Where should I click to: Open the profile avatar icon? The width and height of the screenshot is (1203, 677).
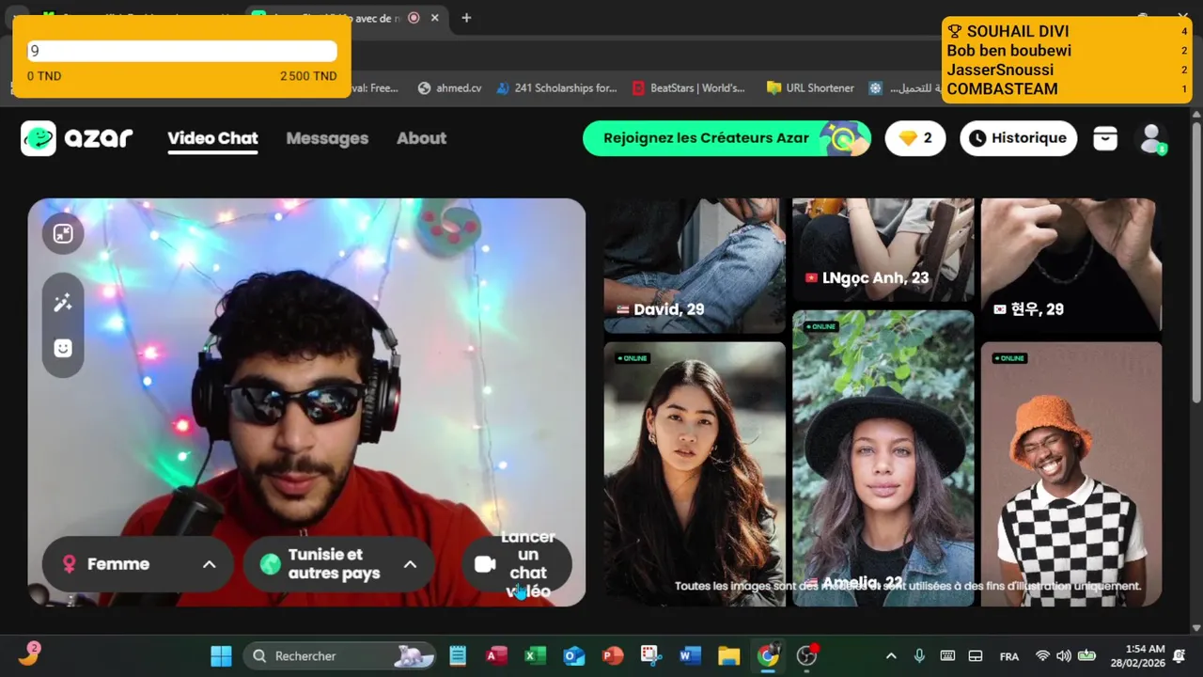(1151, 138)
